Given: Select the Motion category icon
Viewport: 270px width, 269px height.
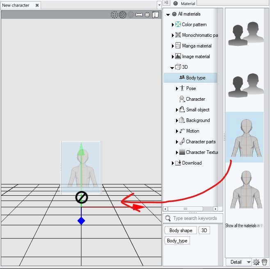Looking at the screenshot, I should [182, 131].
